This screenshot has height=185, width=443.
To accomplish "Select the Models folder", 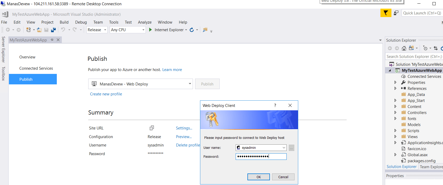I will coord(414,125).
